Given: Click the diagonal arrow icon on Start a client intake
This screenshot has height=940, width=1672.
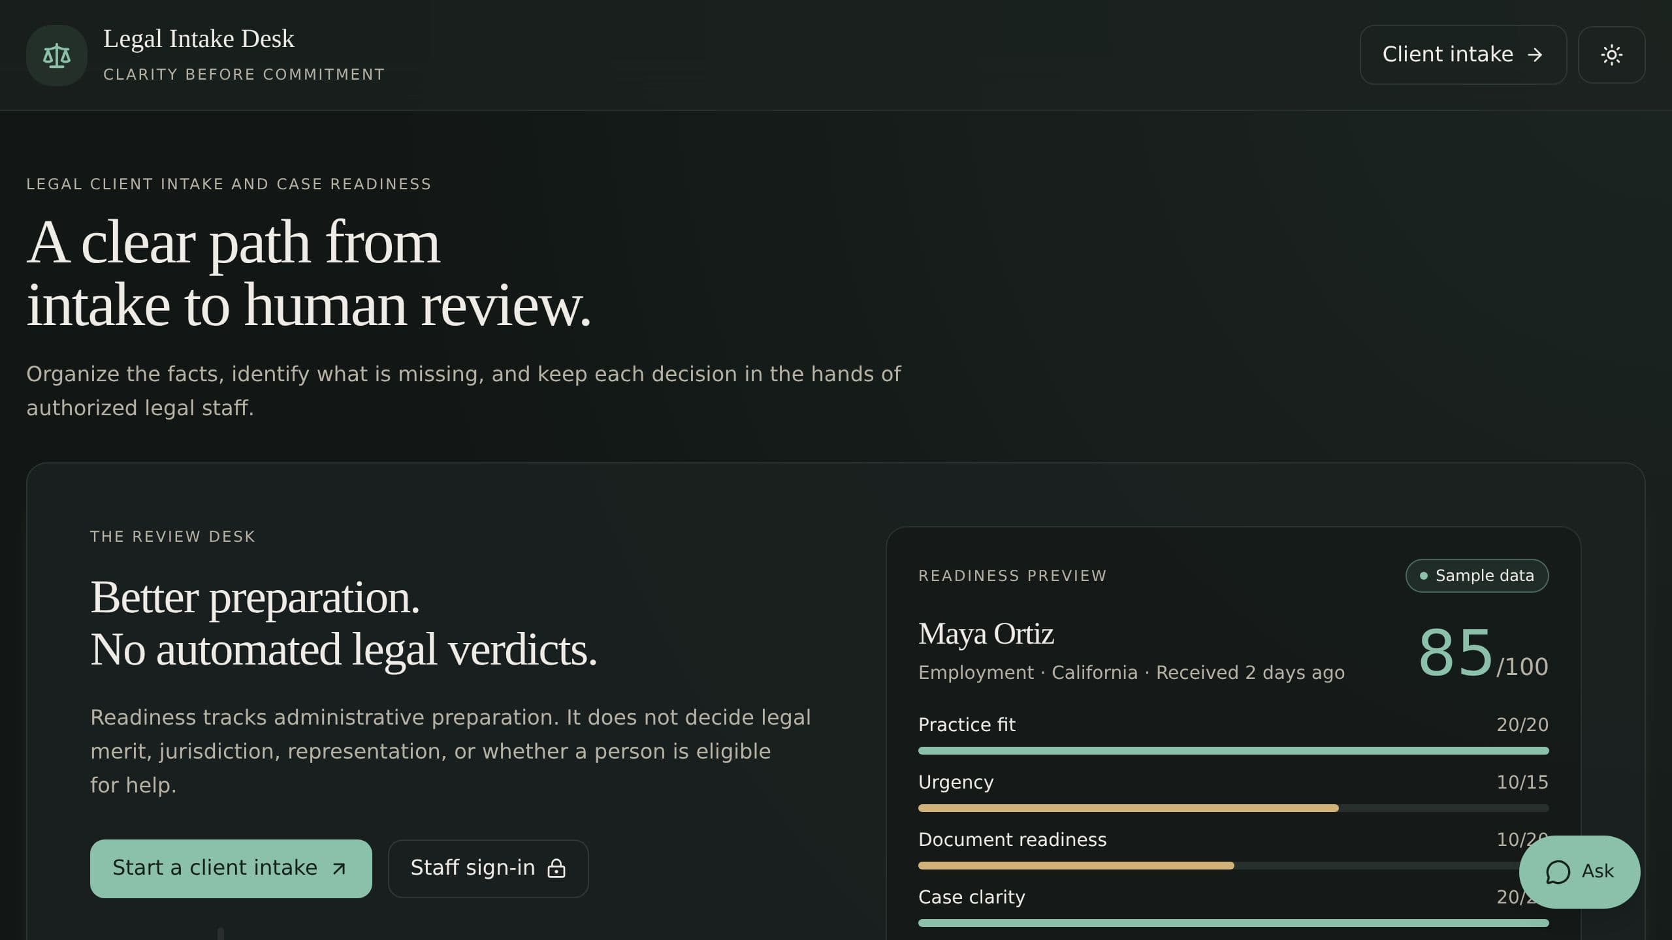Looking at the screenshot, I should (x=339, y=869).
